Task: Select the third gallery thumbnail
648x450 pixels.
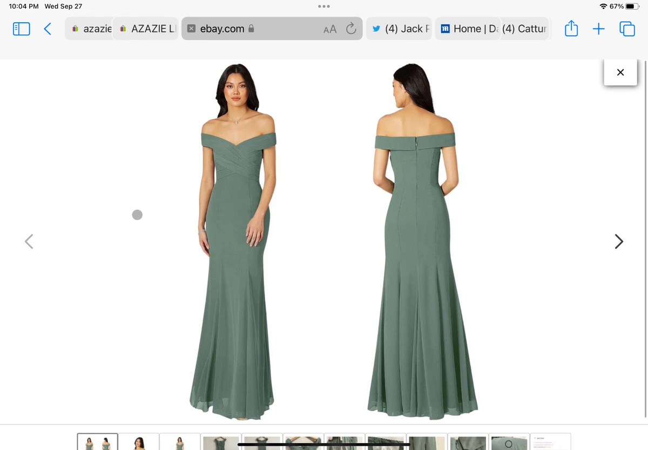Action: point(180,441)
